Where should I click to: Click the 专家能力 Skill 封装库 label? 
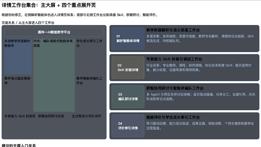[20, 116]
